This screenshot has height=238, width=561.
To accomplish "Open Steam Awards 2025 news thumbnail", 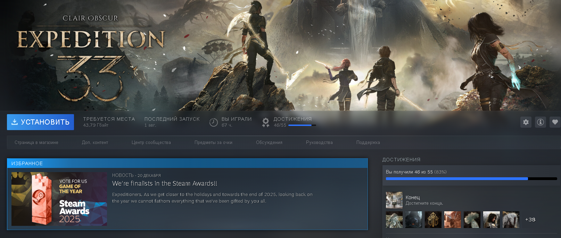I will pos(59,199).
